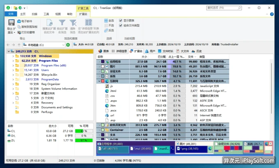The height and width of the screenshot is (168, 279).
Task: Expand the 应用程序 category group
Action: pos(99,62)
